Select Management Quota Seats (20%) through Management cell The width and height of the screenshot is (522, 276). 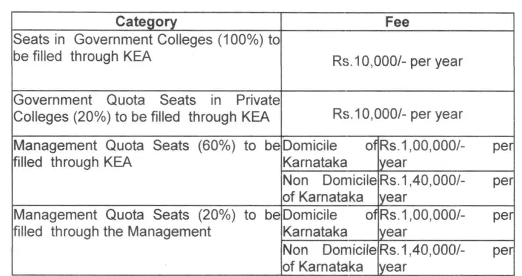point(146,223)
